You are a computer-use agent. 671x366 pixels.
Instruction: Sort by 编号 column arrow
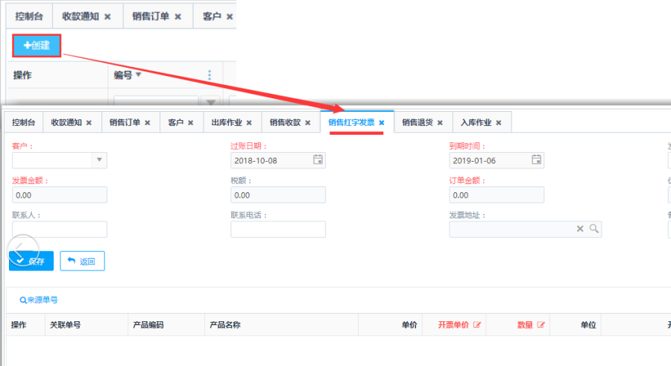(x=138, y=75)
